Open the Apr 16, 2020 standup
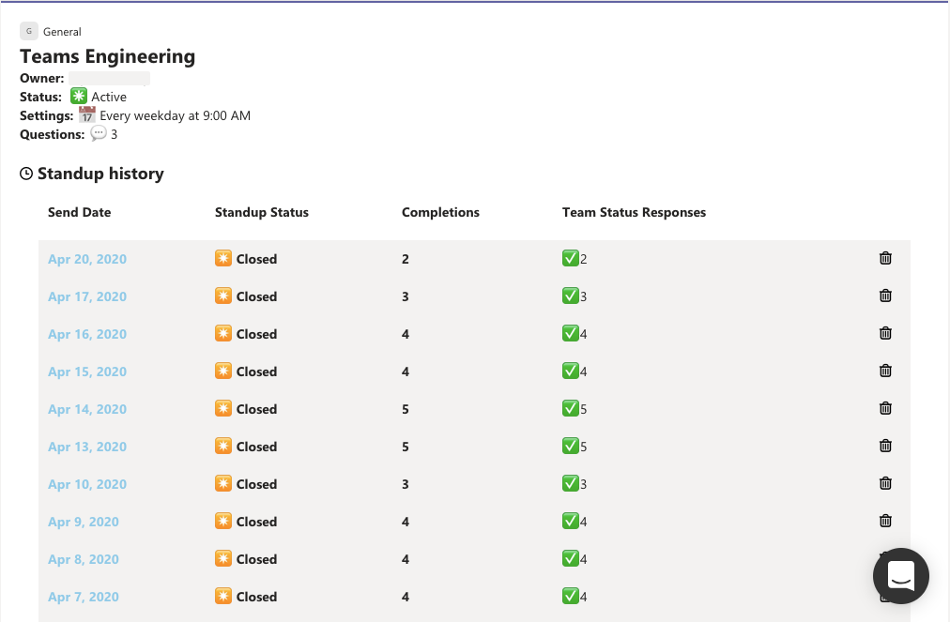This screenshot has width=950, height=622. pos(87,334)
